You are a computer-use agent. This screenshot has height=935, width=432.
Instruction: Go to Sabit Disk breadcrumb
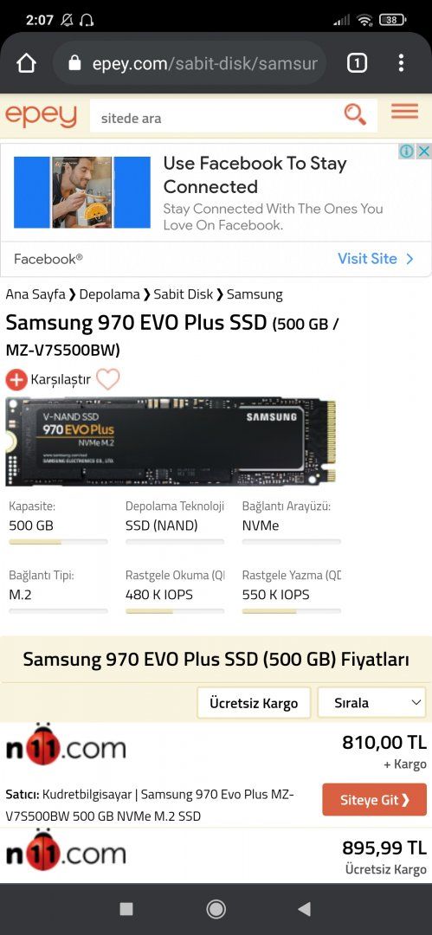click(x=184, y=294)
